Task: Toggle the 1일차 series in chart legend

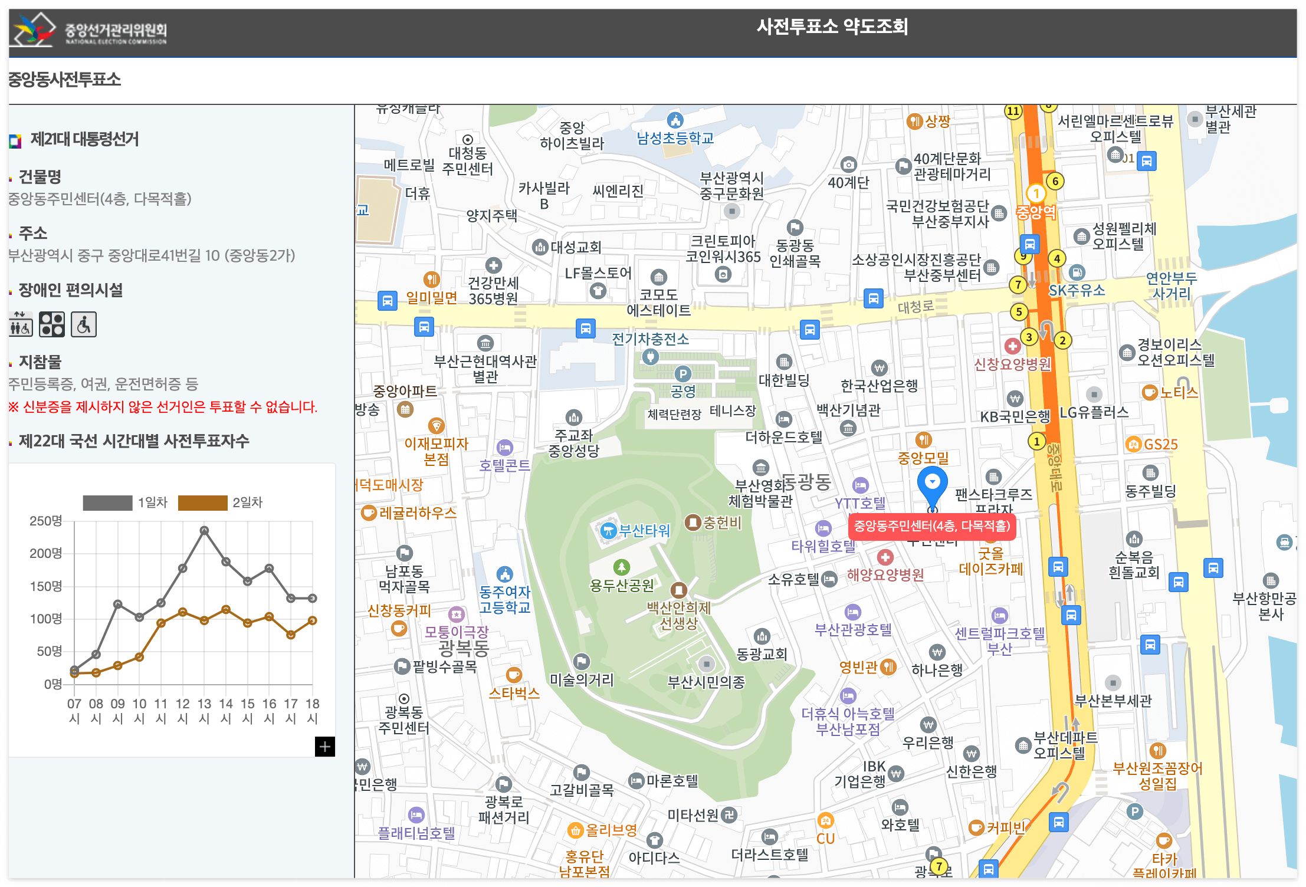Action: (x=107, y=502)
